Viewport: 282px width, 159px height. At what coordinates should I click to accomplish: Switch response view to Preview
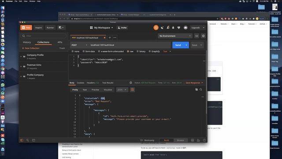95,90
